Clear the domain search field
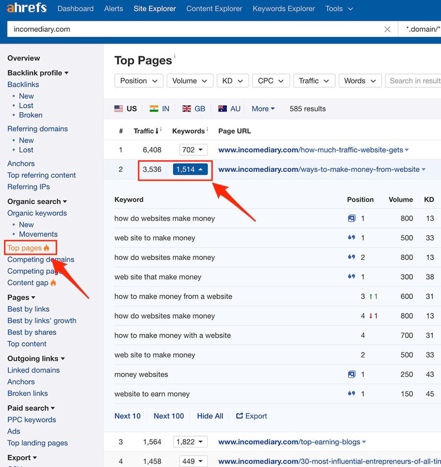The height and width of the screenshot is (467, 441). [387, 29]
